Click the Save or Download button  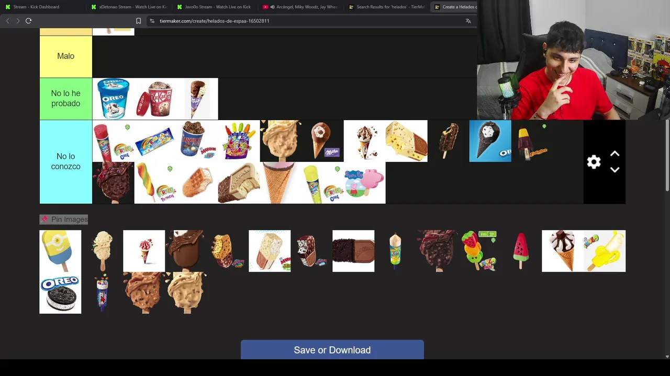tap(332, 350)
